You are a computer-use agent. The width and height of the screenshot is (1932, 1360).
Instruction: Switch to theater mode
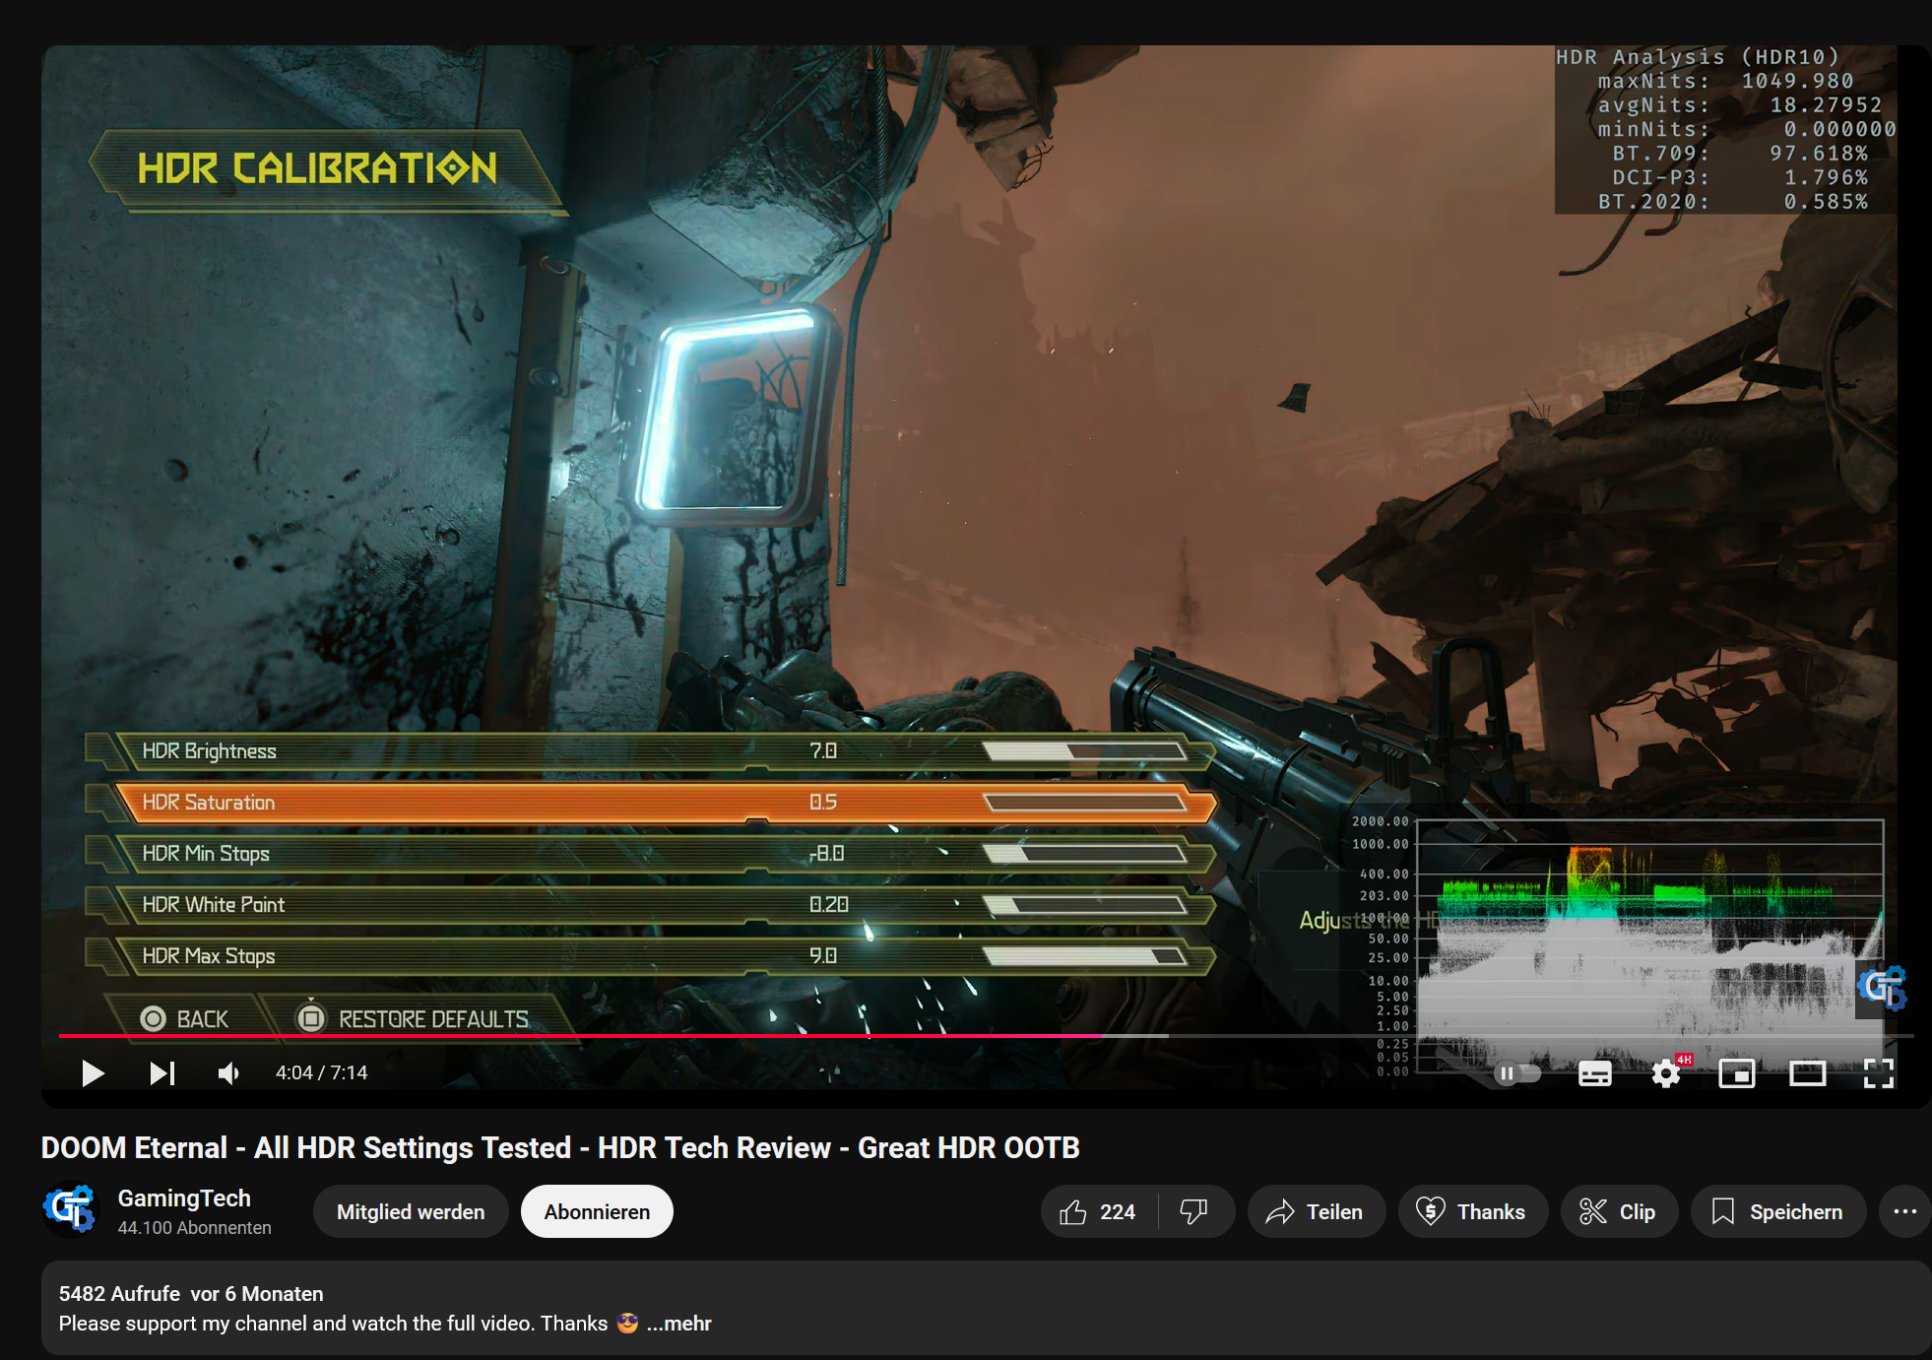tap(1809, 1072)
